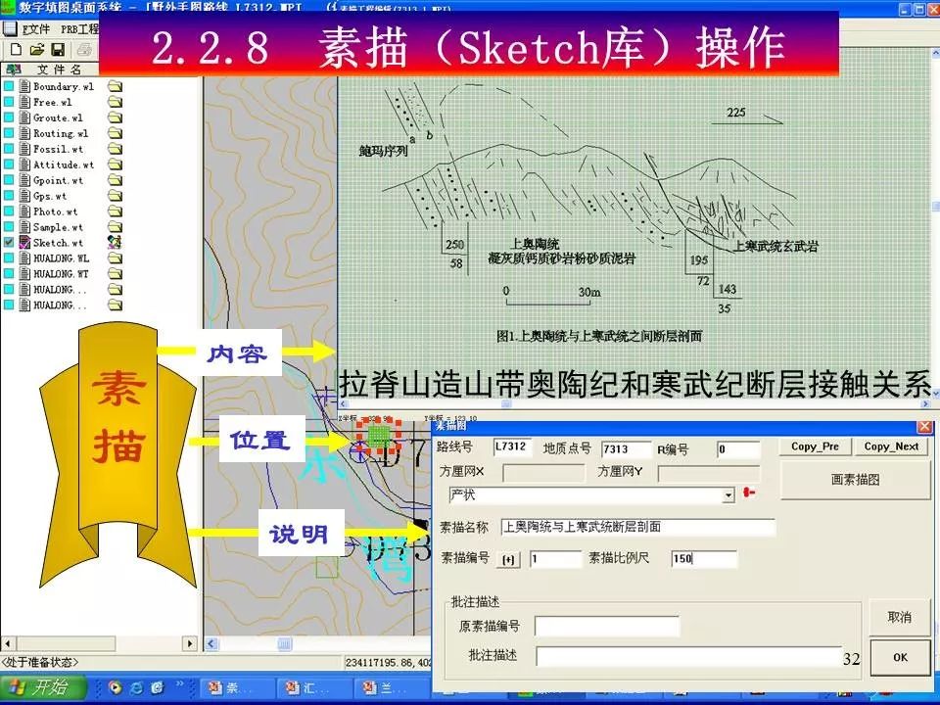Viewport: 940px width, 705px height.
Task: Select the Sample.wt file name
Action: 58,227
